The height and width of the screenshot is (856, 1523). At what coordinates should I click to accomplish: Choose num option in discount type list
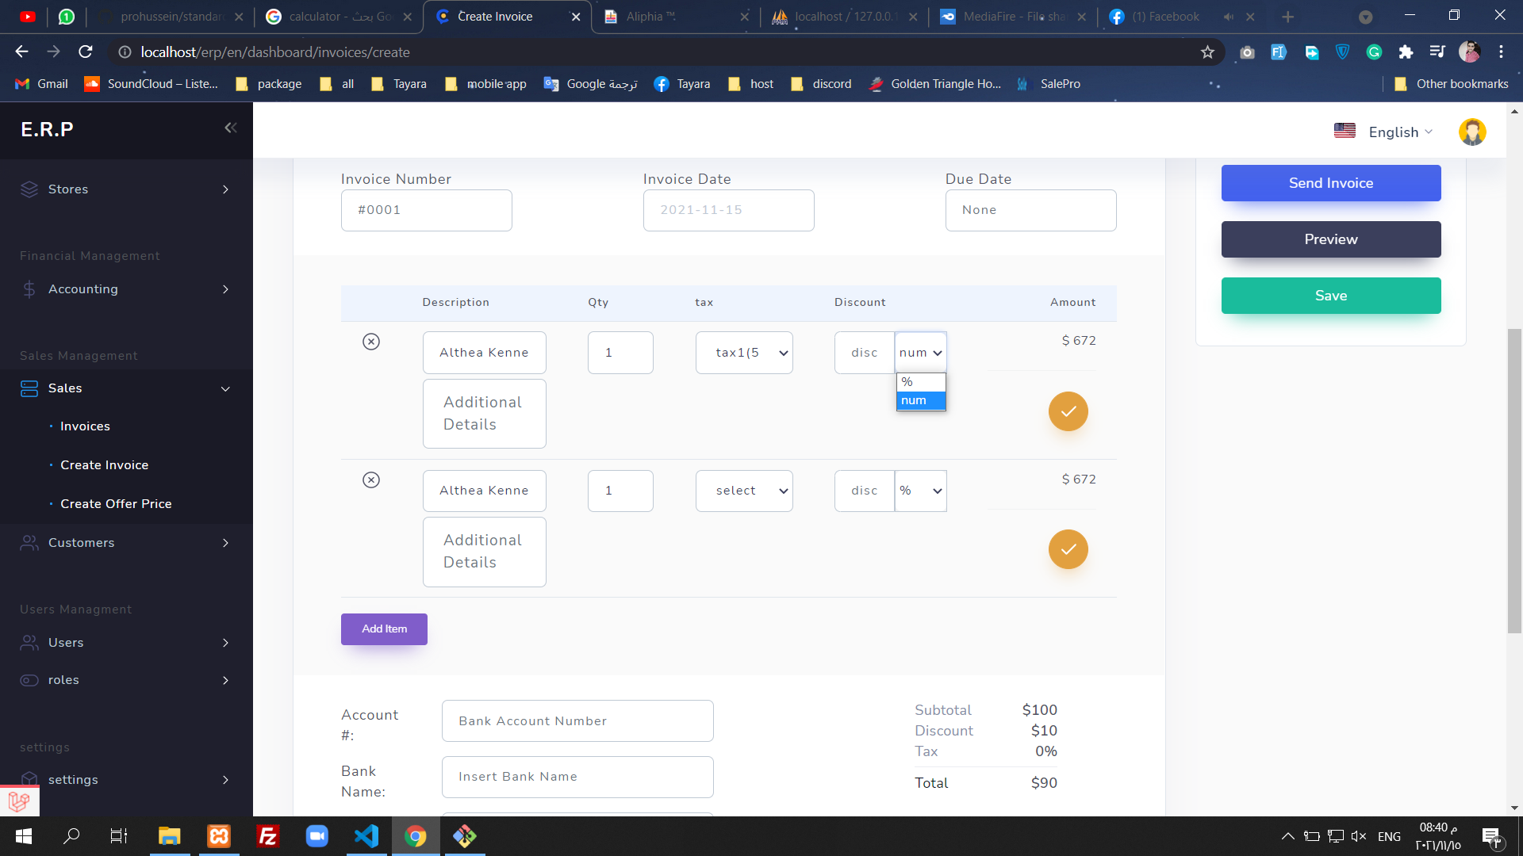coord(920,400)
